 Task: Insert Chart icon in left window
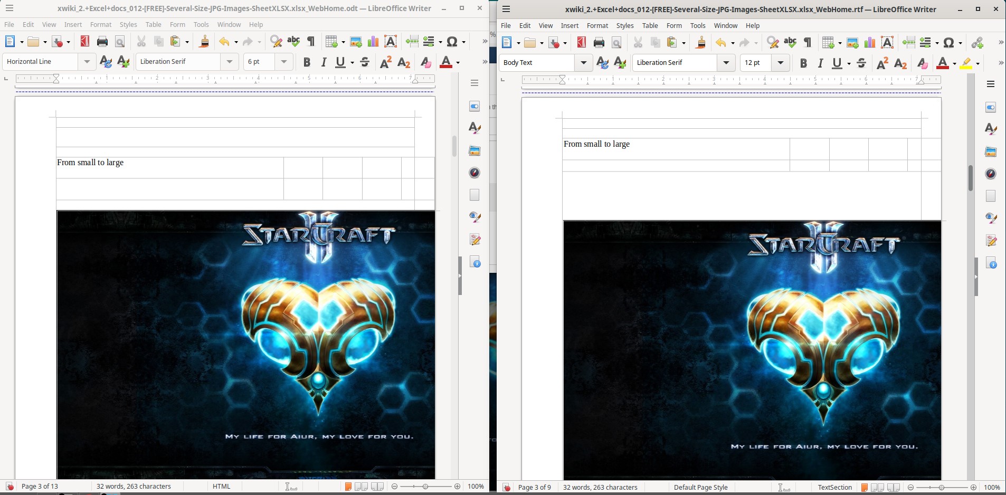pyautogui.click(x=373, y=42)
